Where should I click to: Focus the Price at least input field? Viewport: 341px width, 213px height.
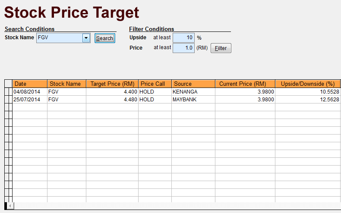(x=183, y=48)
